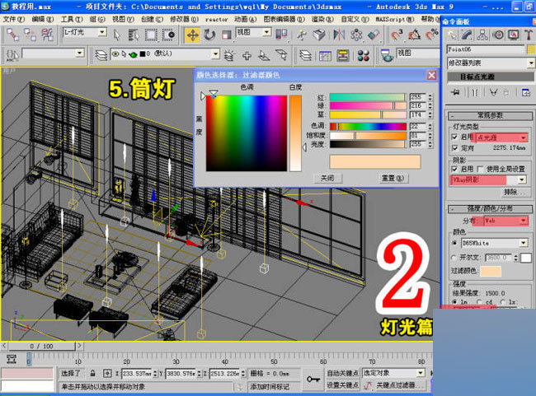
Task: Toggle the 定向 targeted checkbox
Action: click(454, 148)
